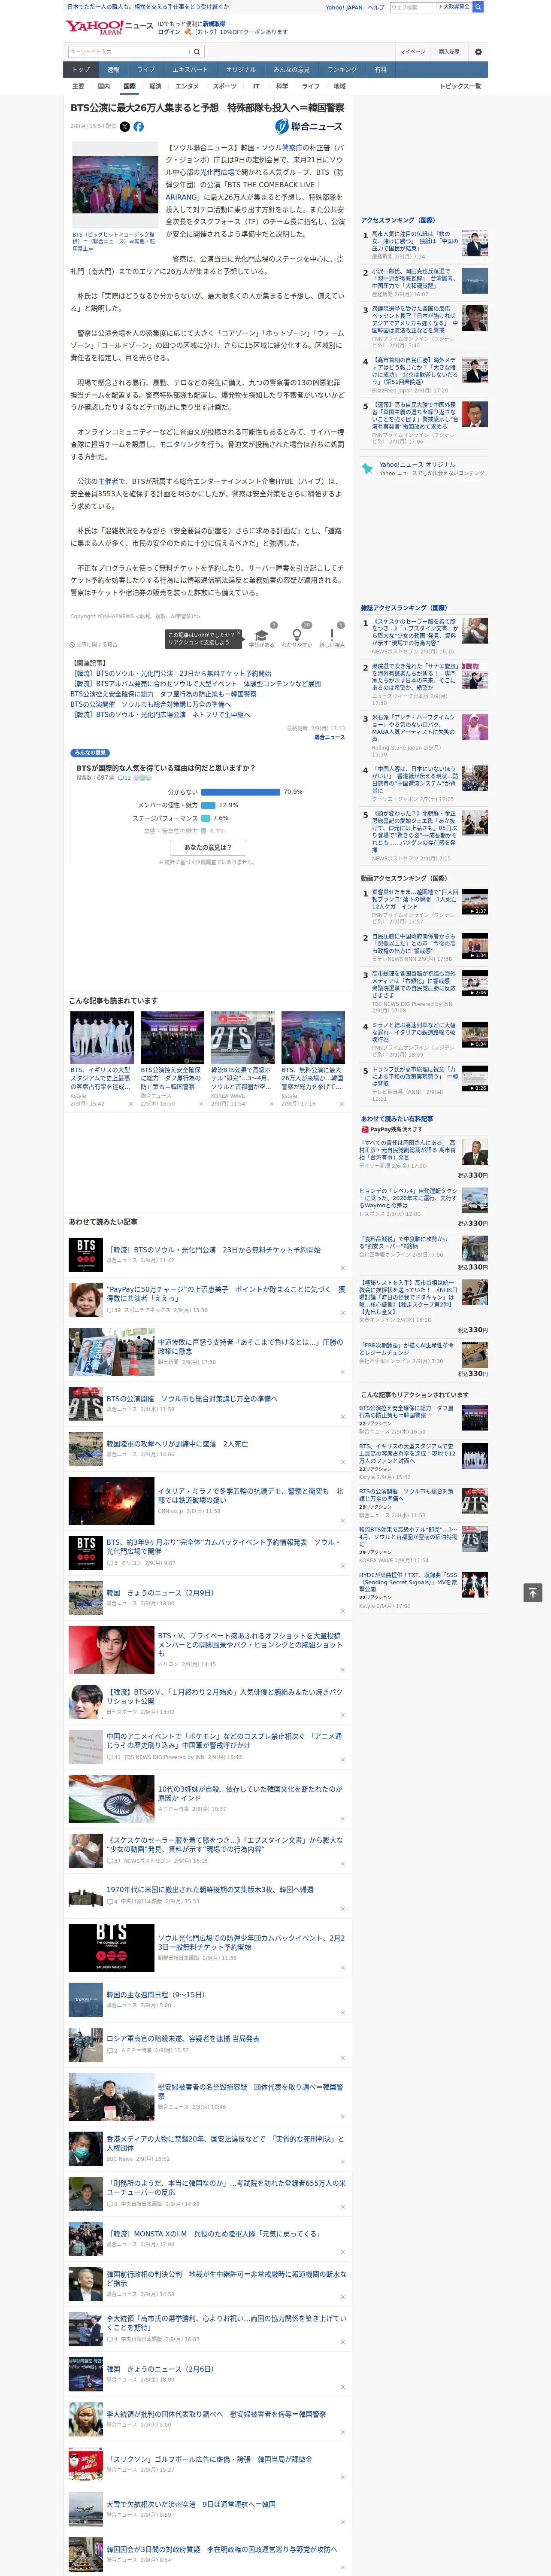This screenshot has height=2576, width=551.
Task: Open article ロシア軍高官の暗殺未遂
Action: (x=183, y=2038)
